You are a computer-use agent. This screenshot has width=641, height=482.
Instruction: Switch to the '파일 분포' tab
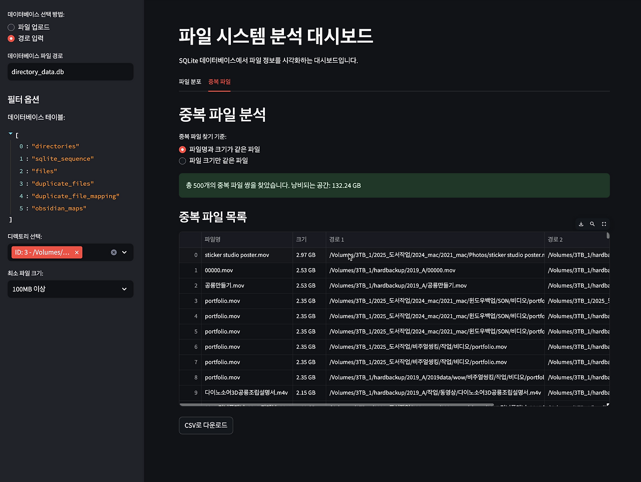click(x=190, y=81)
